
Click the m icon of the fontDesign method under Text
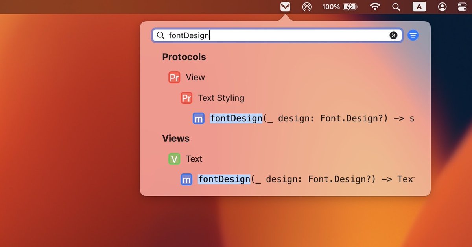point(186,179)
